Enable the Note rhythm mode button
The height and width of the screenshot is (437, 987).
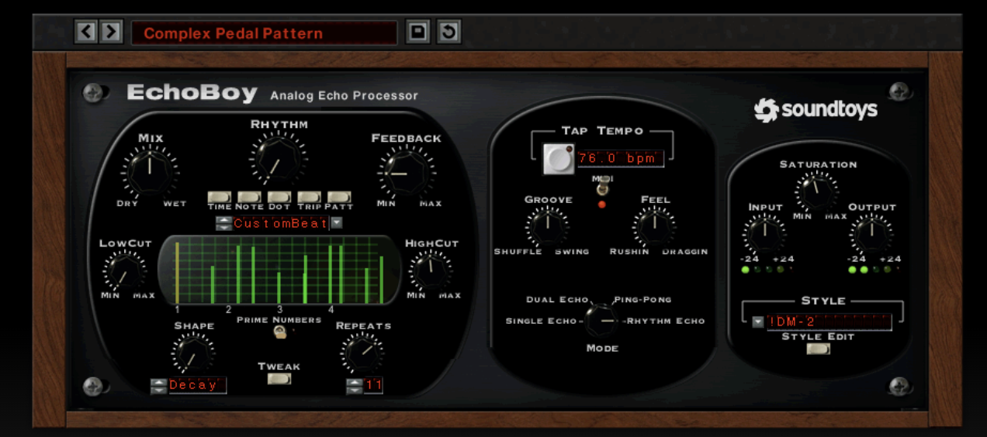pos(249,197)
